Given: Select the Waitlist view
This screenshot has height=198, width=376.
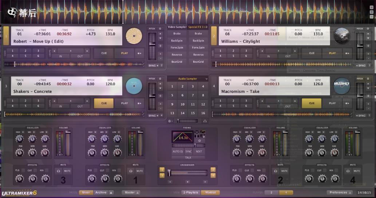Looking at the screenshot, I should (210, 193).
